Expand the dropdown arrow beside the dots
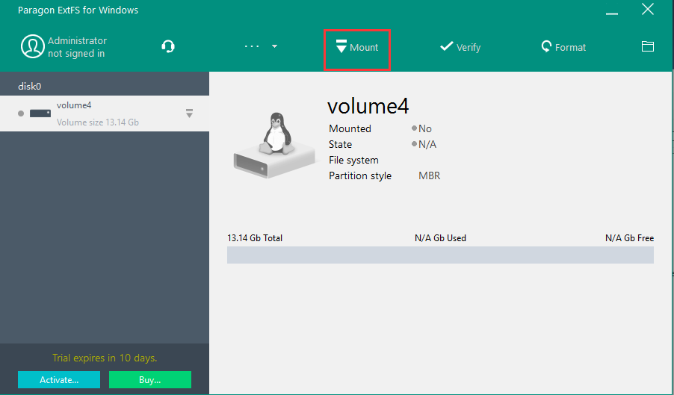This screenshot has height=395, width=674. point(275,46)
